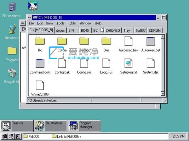Select the Config.sys file icon
189x141 pixels.
point(84,63)
